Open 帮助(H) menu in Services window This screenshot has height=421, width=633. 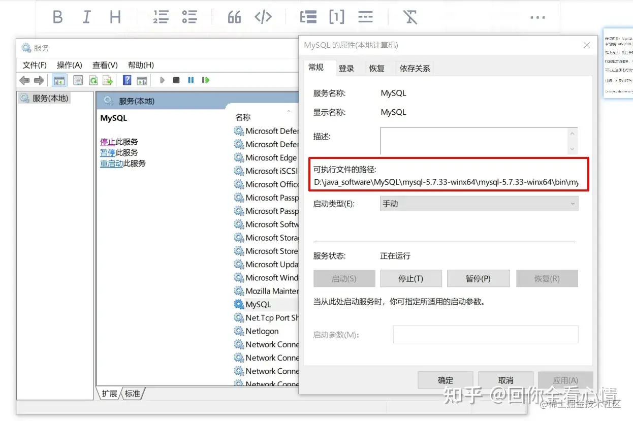point(141,65)
